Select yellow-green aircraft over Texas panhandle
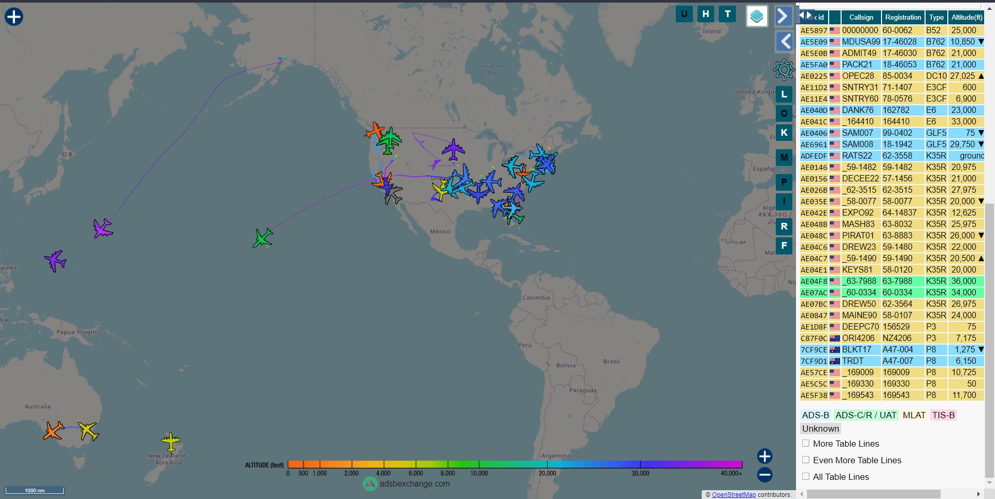 coord(440,191)
